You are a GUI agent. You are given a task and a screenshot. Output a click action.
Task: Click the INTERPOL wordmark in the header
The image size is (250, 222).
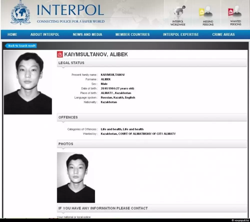[70, 10]
